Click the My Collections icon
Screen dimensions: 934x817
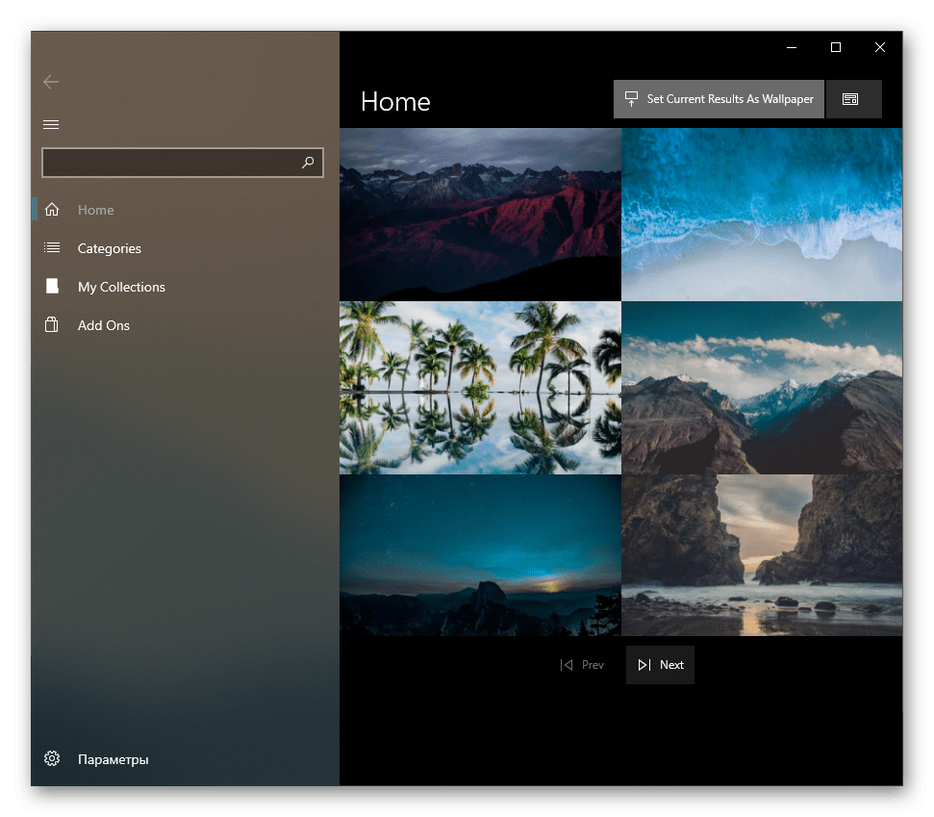pos(52,287)
